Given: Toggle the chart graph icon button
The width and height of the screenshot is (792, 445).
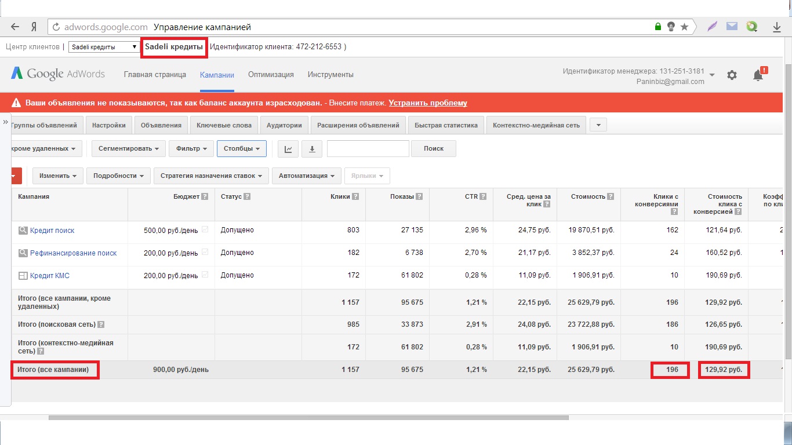Looking at the screenshot, I should (288, 149).
